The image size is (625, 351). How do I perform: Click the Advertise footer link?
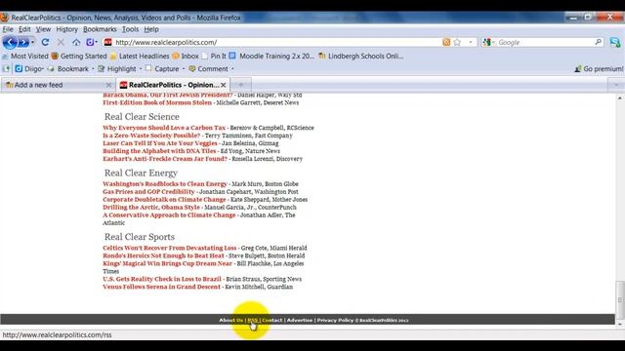300,320
